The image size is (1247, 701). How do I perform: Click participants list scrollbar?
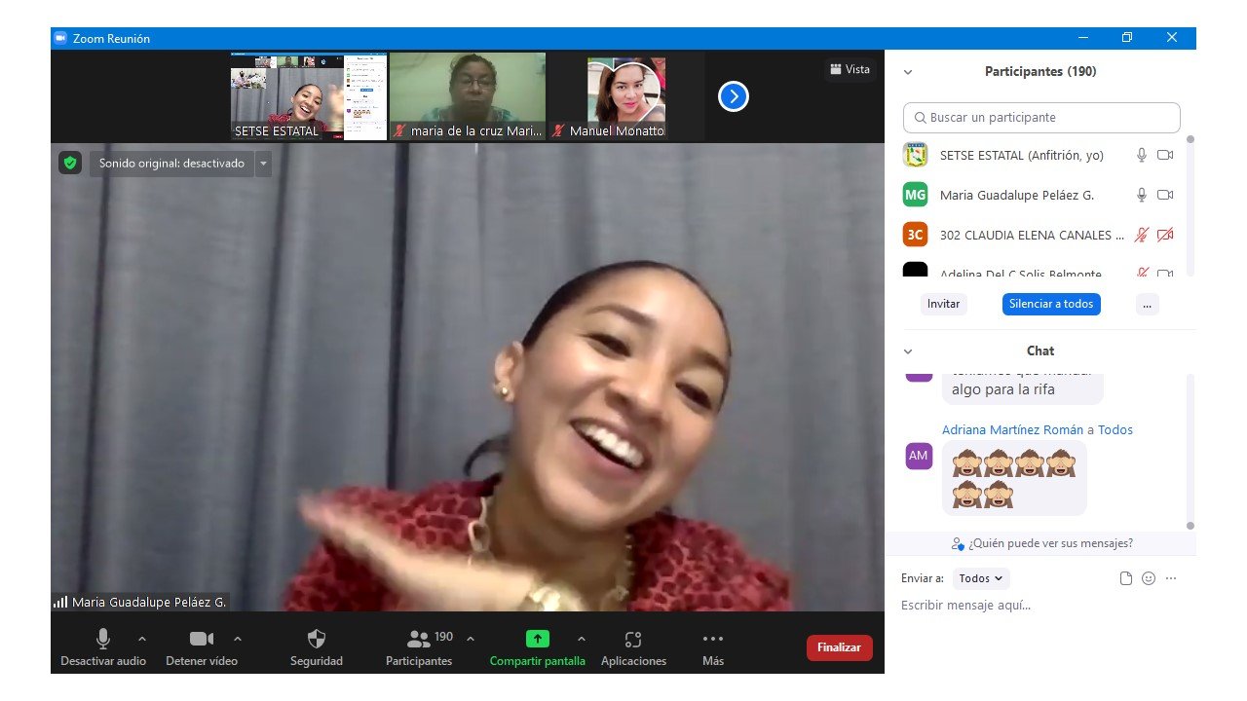coord(1190,205)
